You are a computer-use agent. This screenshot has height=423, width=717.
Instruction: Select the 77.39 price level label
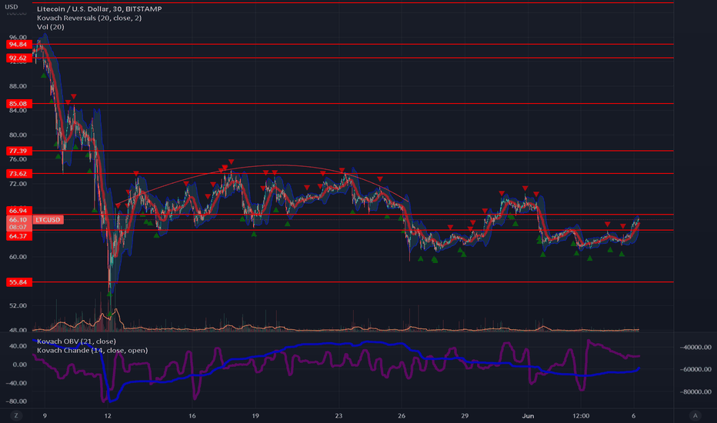pos(18,151)
